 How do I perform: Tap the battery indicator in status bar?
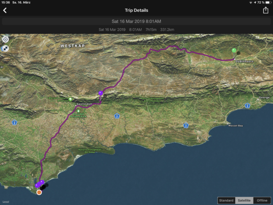click(267, 3)
